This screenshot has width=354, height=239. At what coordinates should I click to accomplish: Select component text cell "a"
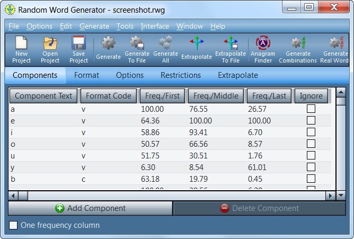pyautogui.click(x=13, y=110)
